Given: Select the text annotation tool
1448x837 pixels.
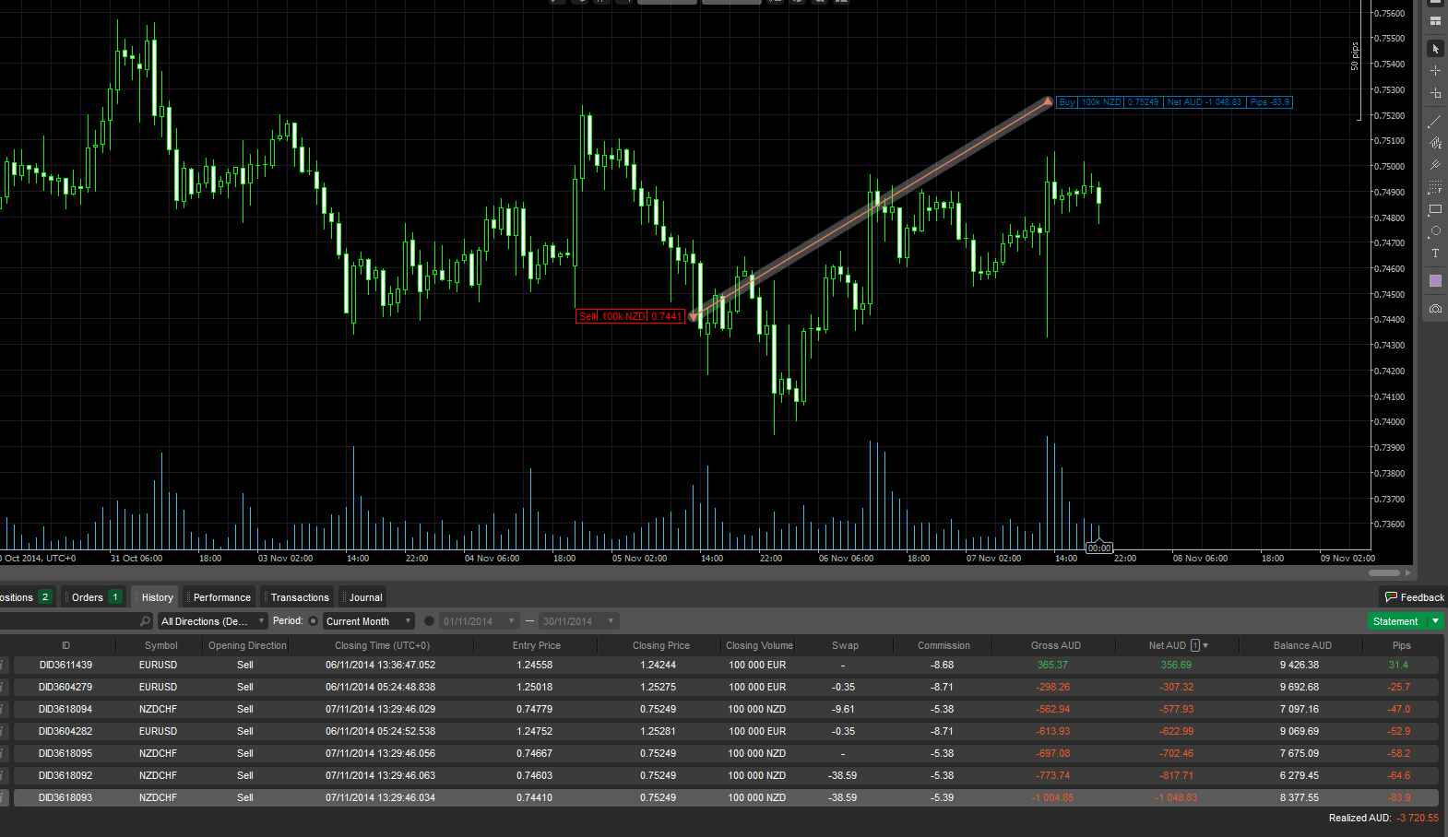Looking at the screenshot, I should [x=1435, y=253].
